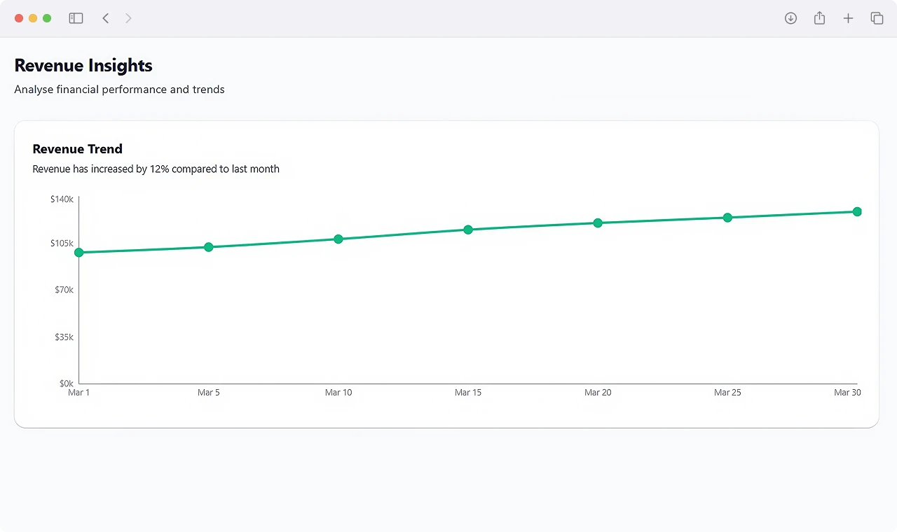Click the green macOS fullscreen button

(x=47, y=18)
